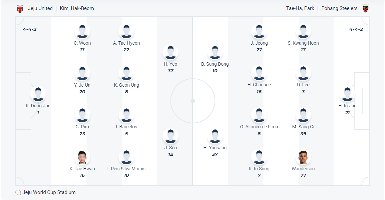Click O. Alionco de Lima's avatar
The height and width of the screenshot is (200, 385).
click(259, 115)
